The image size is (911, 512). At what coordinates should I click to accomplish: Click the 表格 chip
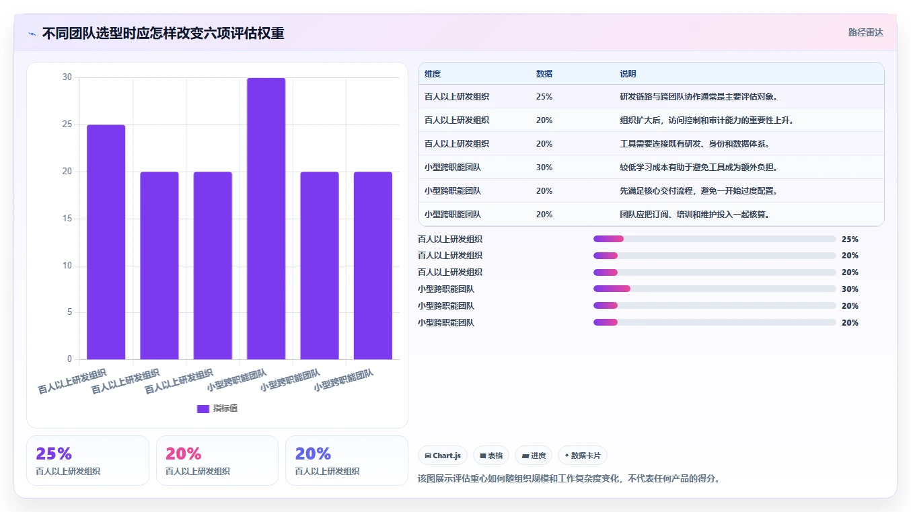pos(491,455)
